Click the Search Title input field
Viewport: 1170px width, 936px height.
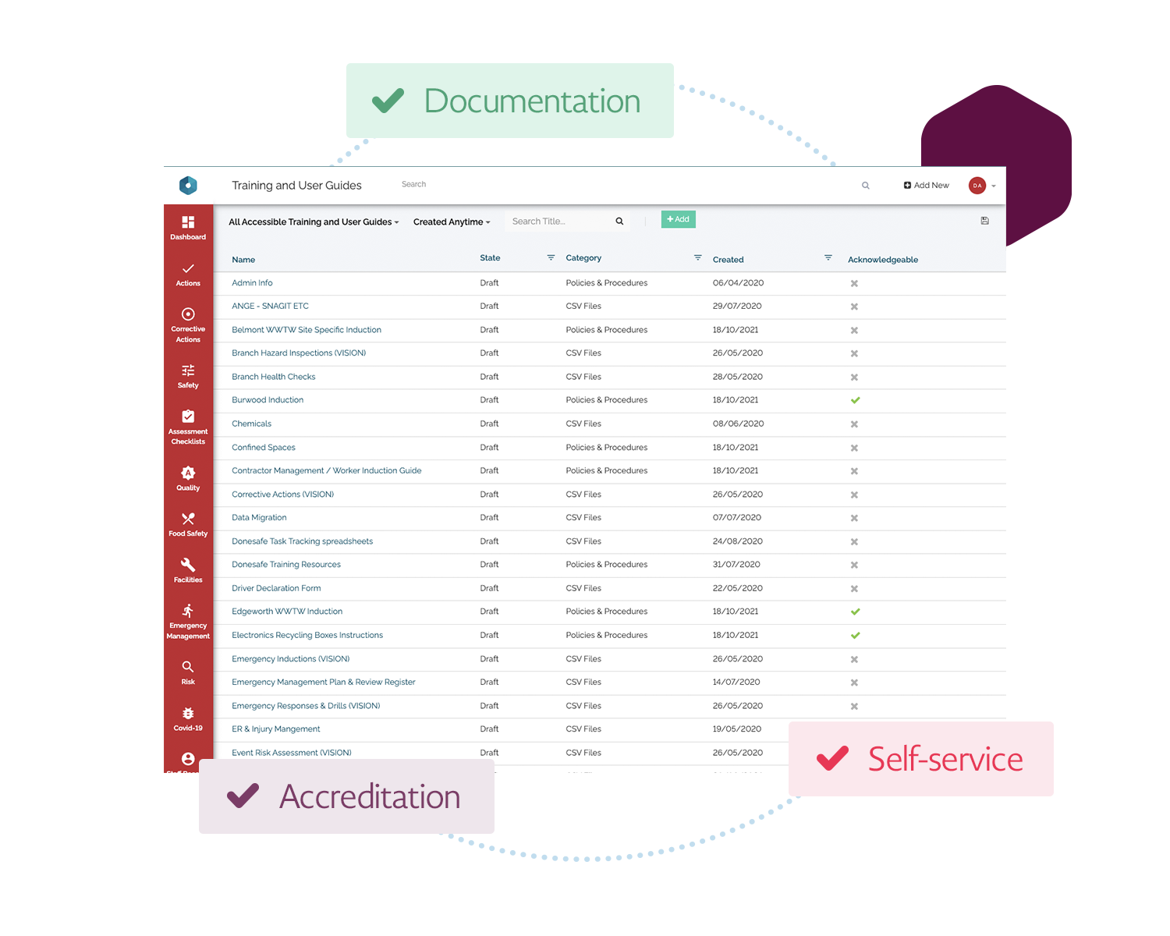pos(560,222)
